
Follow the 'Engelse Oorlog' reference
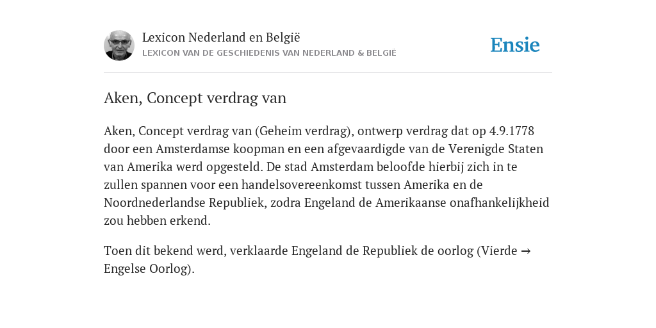149,268
